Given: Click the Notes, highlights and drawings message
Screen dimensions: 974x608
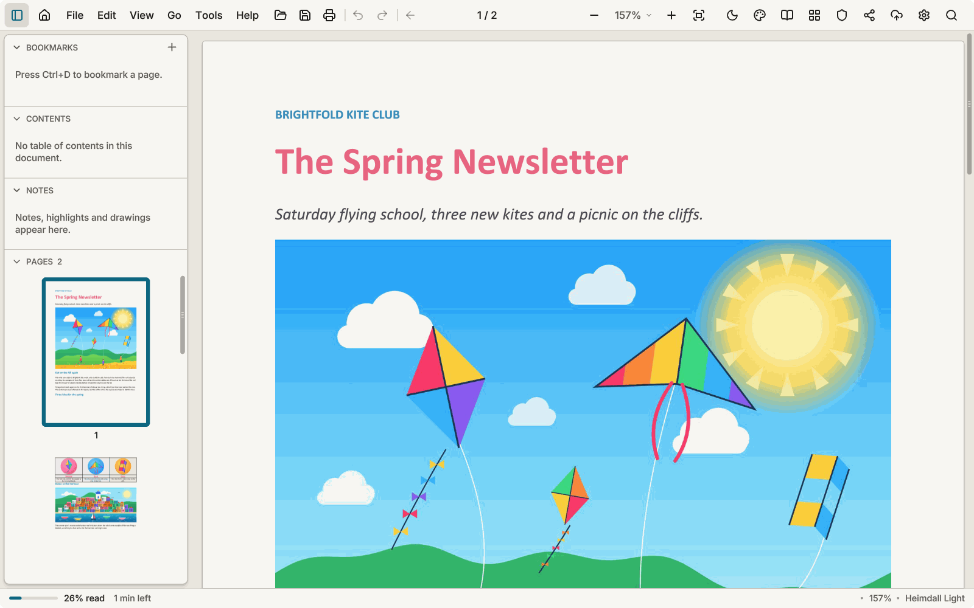Looking at the screenshot, I should [83, 224].
